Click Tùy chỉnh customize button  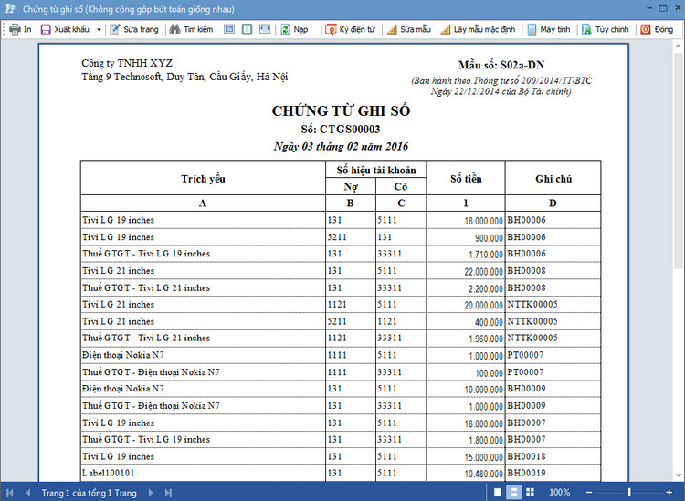pos(606,30)
